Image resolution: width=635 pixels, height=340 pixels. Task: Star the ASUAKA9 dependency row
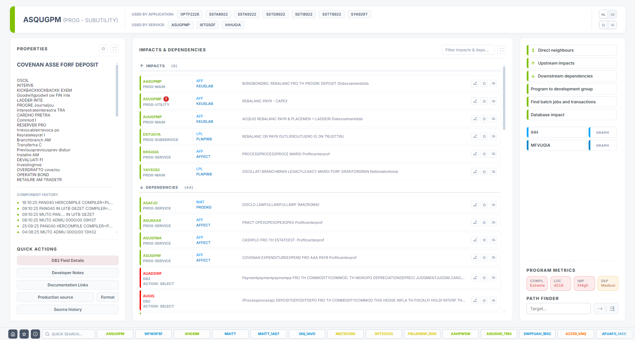tap(484, 222)
